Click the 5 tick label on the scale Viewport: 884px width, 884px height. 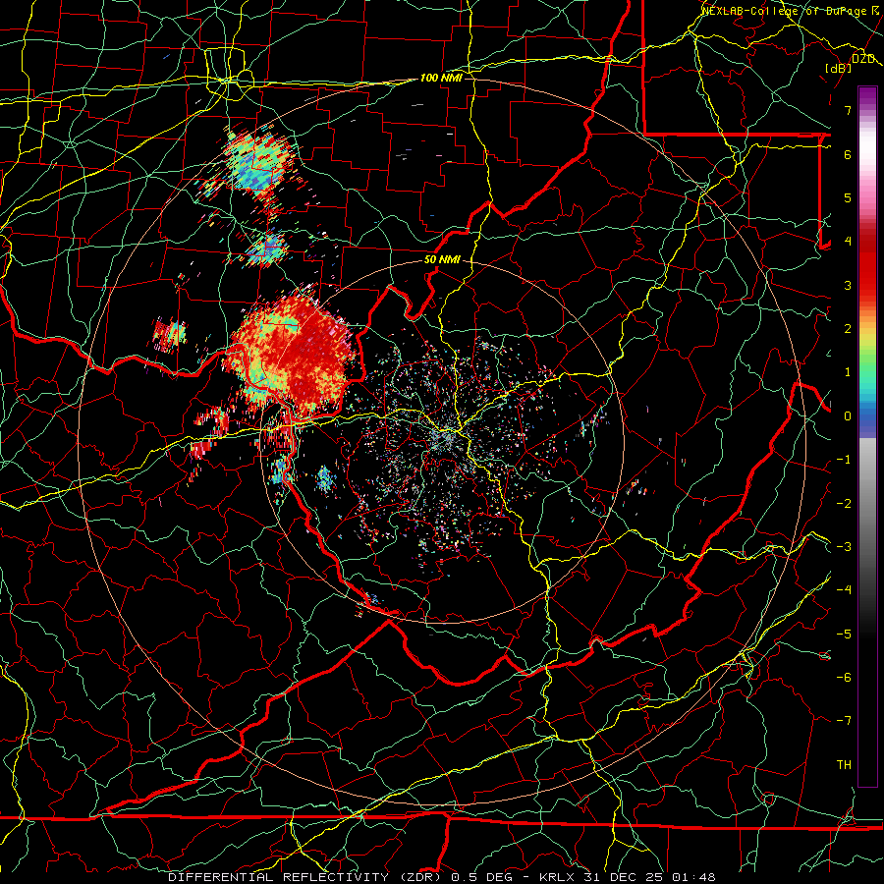tap(848, 197)
